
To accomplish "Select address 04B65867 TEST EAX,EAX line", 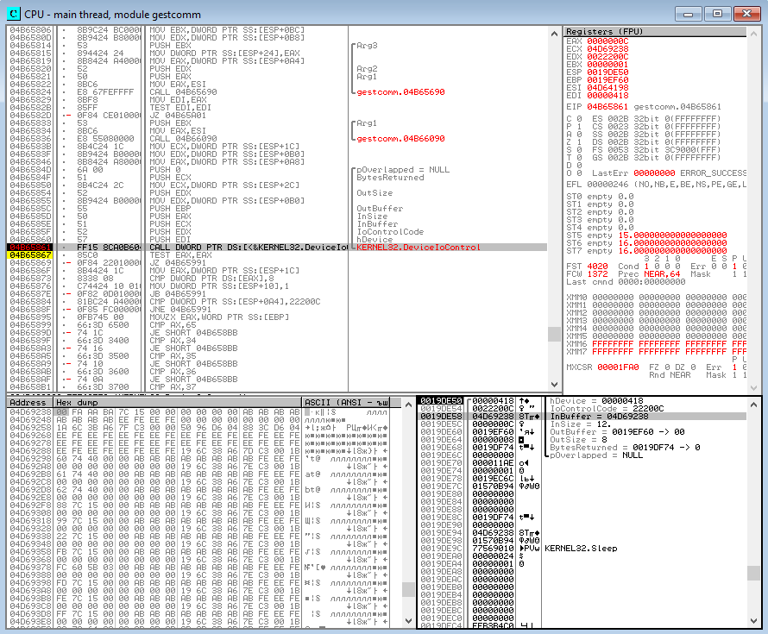I will pyautogui.click(x=277, y=255).
